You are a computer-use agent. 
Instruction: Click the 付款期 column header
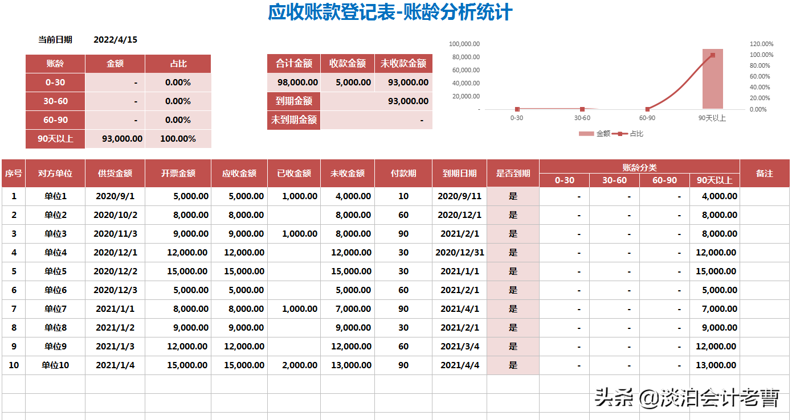click(404, 173)
